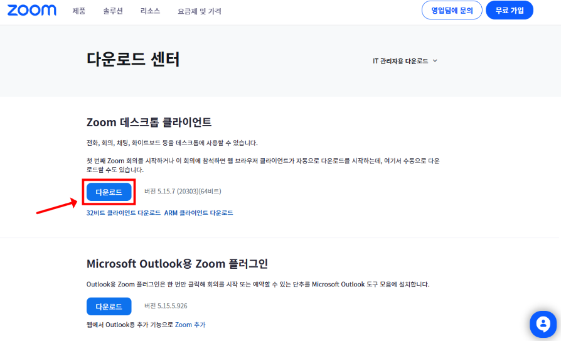Screen dimensions: 561x341
Task: Click the 무료 가입 button
Action: point(510,11)
